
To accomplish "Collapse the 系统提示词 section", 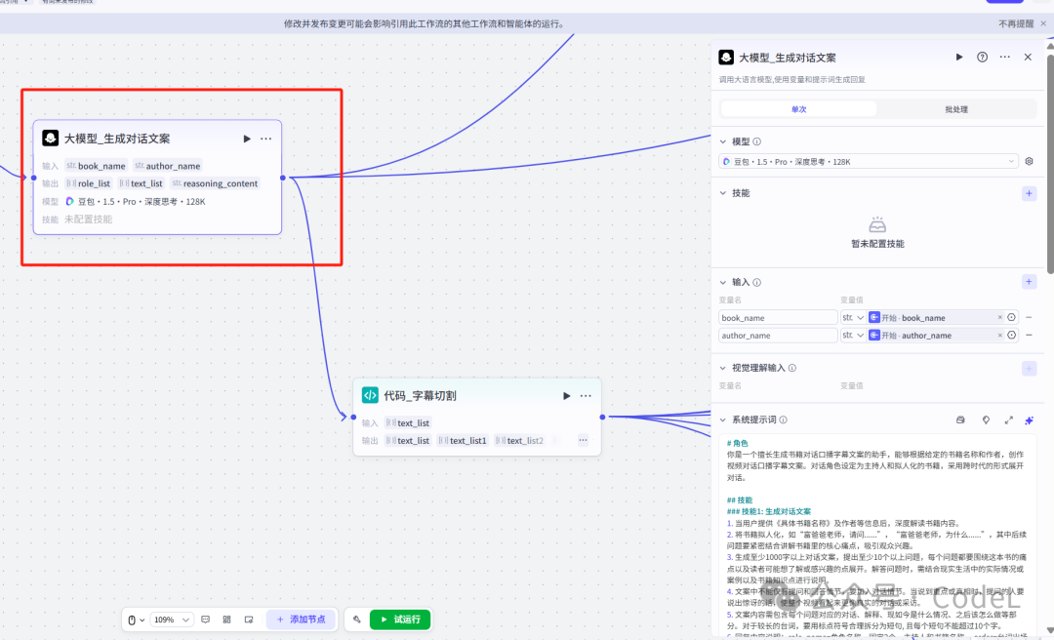I will pos(723,420).
